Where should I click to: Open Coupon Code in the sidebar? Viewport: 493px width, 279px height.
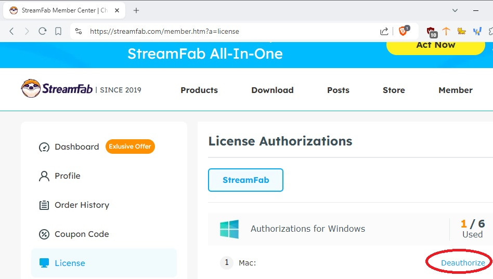click(82, 234)
